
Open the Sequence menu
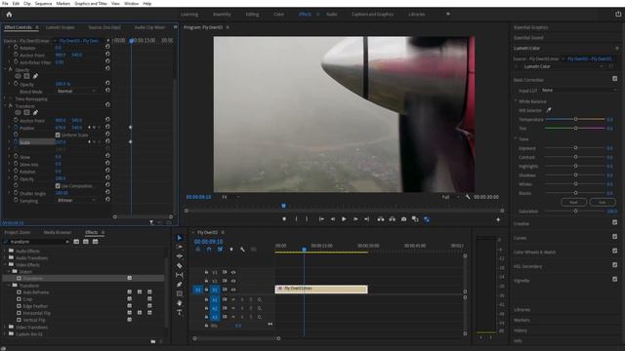(43, 3)
